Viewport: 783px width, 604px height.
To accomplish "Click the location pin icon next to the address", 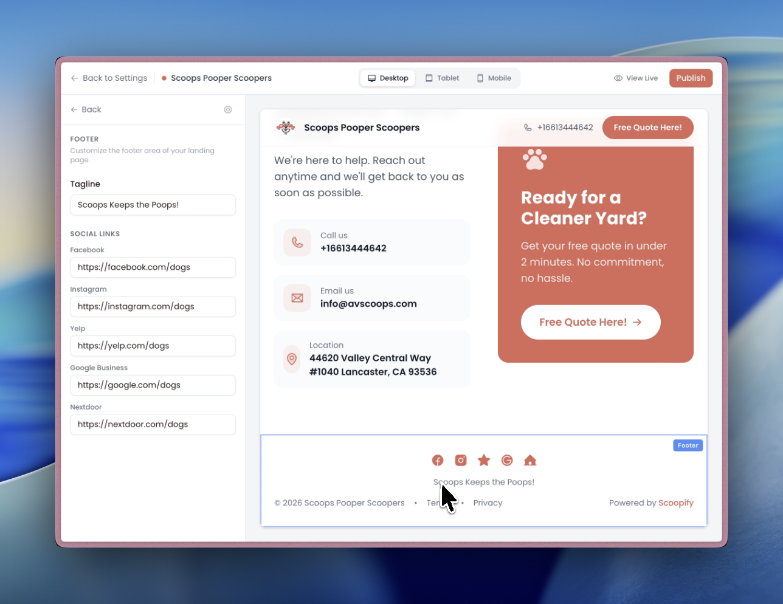I will (x=292, y=359).
